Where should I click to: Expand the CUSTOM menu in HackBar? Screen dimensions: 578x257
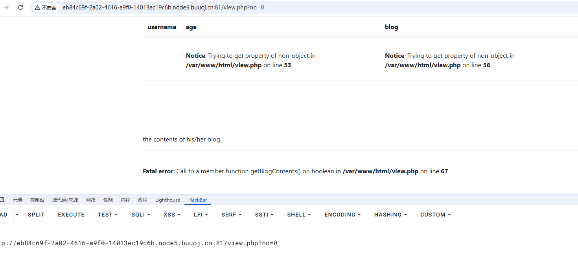[x=435, y=215]
